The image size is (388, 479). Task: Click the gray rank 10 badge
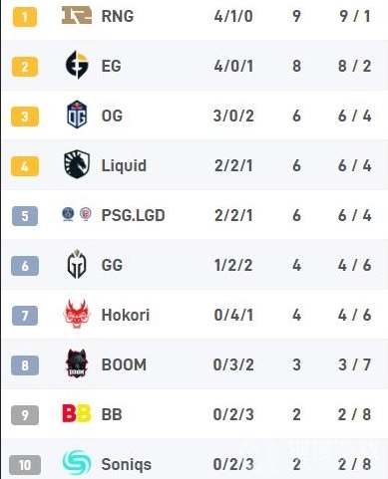click(x=25, y=465)
